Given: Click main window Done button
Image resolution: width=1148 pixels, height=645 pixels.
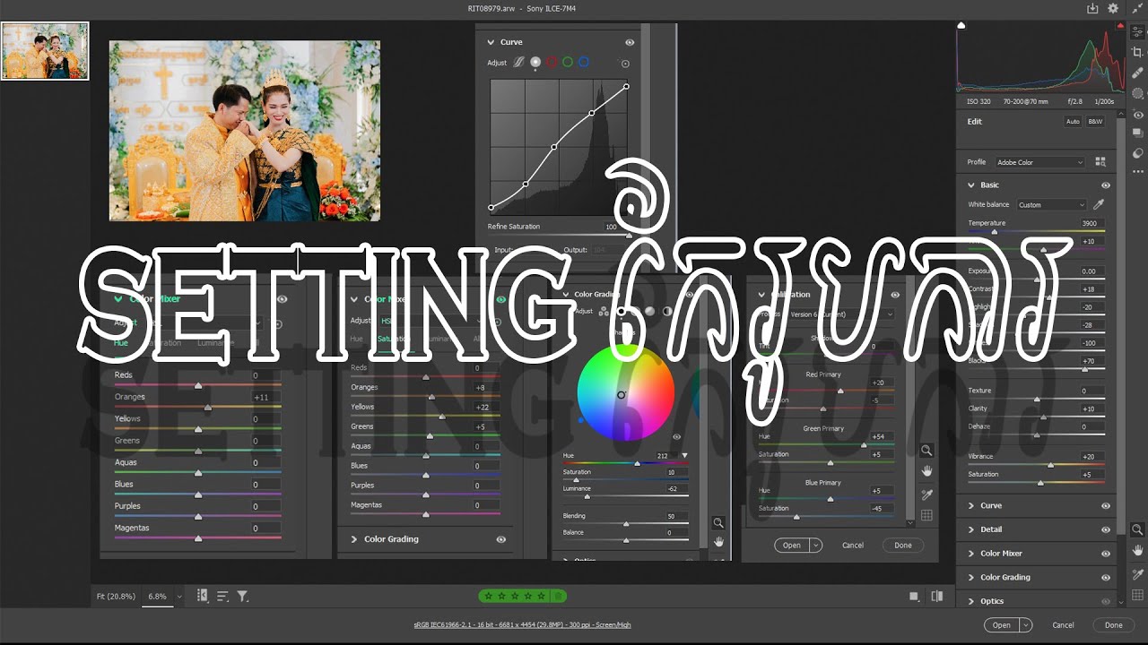Looking at the screenshot, I should (x=1113, y=625).
